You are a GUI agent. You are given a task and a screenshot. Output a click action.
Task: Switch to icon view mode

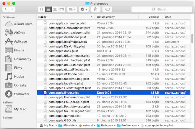tap(41, 9)
